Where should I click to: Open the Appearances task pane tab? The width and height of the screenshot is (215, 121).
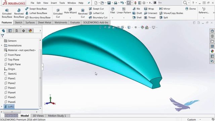click(x=212, y=51)
